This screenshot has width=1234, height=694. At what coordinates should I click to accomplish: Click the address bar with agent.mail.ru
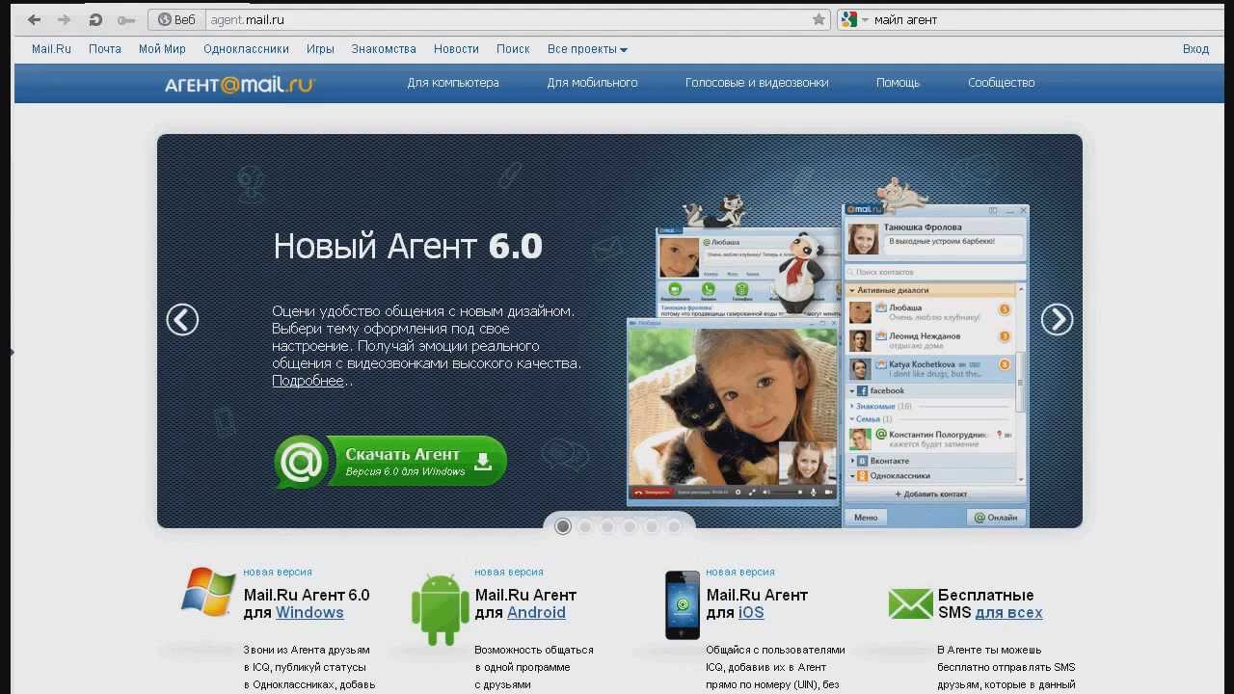point(501,19)
